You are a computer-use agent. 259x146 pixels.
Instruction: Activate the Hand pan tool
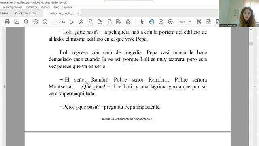pyautogui.click(x=151, y=21)
